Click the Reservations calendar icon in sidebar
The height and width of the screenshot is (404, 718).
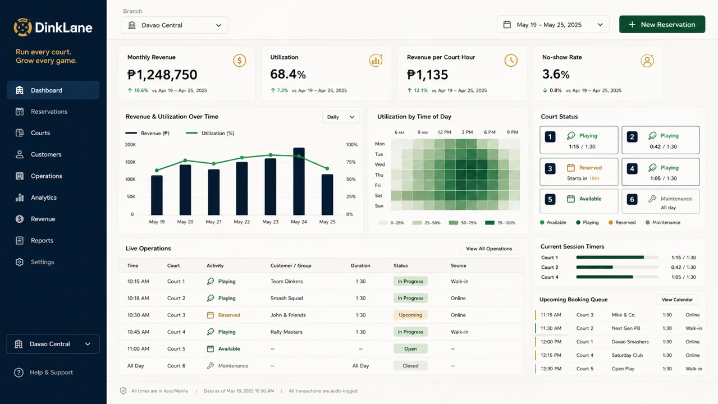[20, 112]
